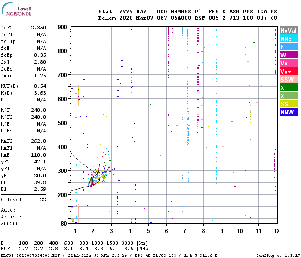Click the 900 label on height axis
This screenshot has width=301, height=258.
coord(62,27)
